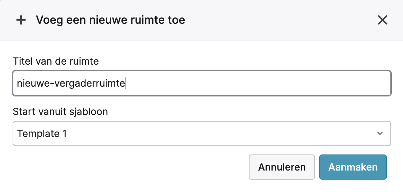The image size is (403, 195).
Task: Click the empty header bar area
Action: tap(280, 20)
